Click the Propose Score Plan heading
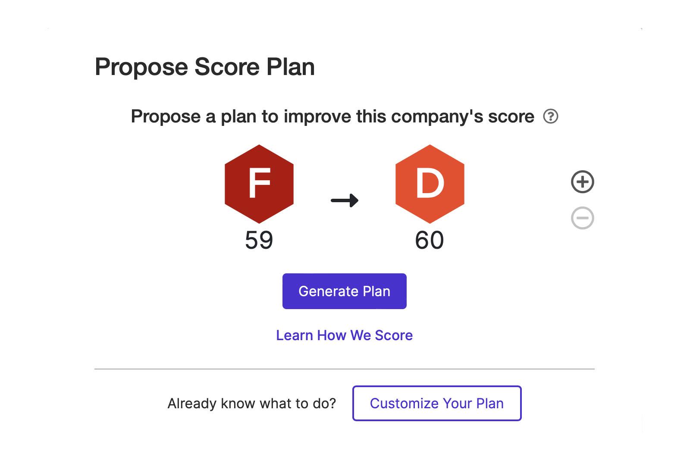Viewport: 690px width, 460px height. (x=205, y=67)
